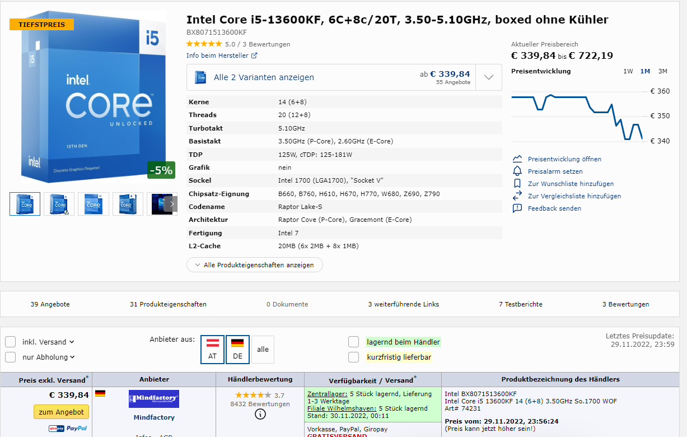
Task: Click the € 339,84 price in Mindfactory row
Action: click(69, 395)
